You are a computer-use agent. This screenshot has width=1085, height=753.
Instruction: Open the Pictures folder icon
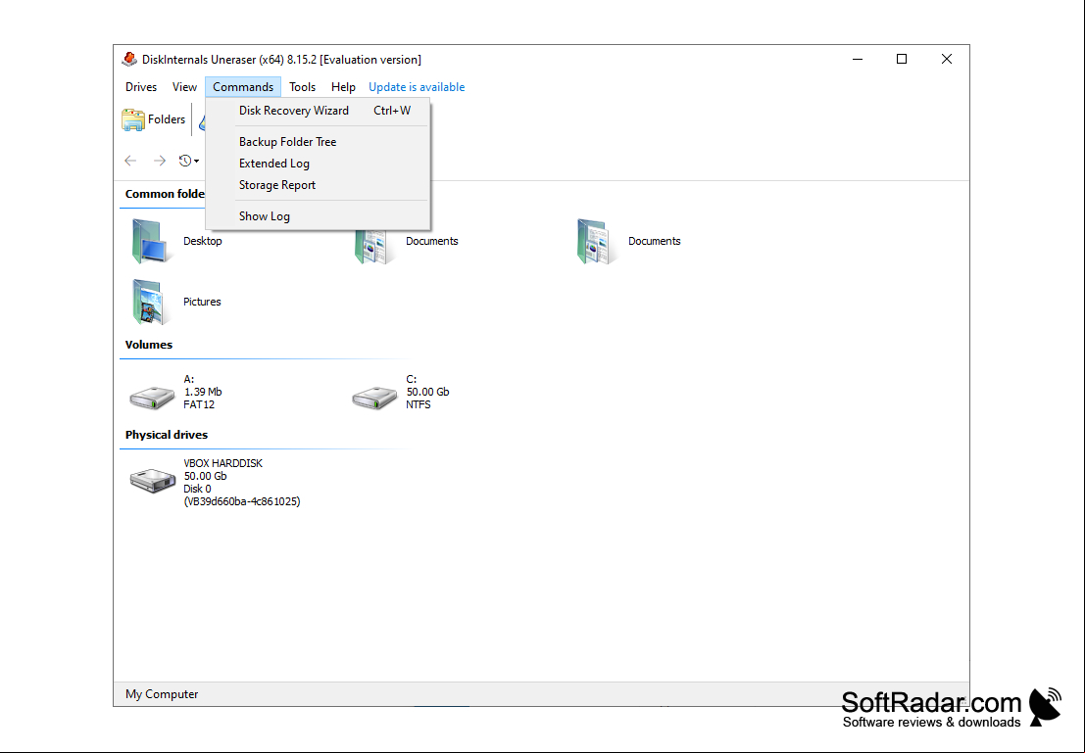click(151, 303)
